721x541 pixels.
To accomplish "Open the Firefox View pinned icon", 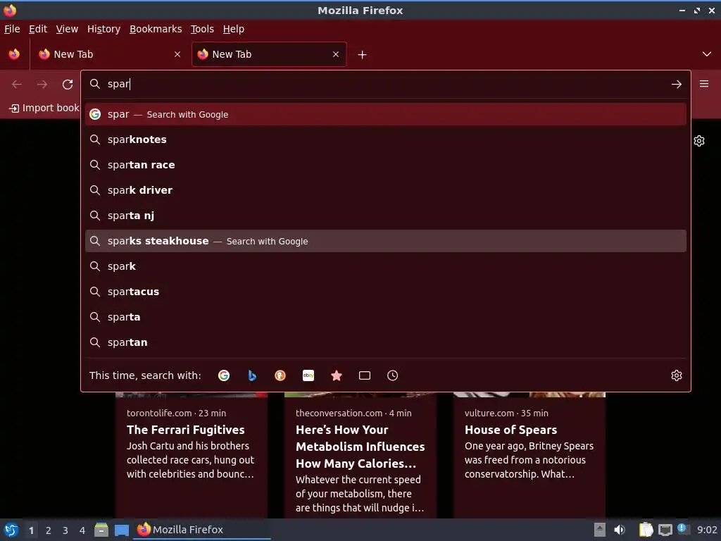I will 14,54.
